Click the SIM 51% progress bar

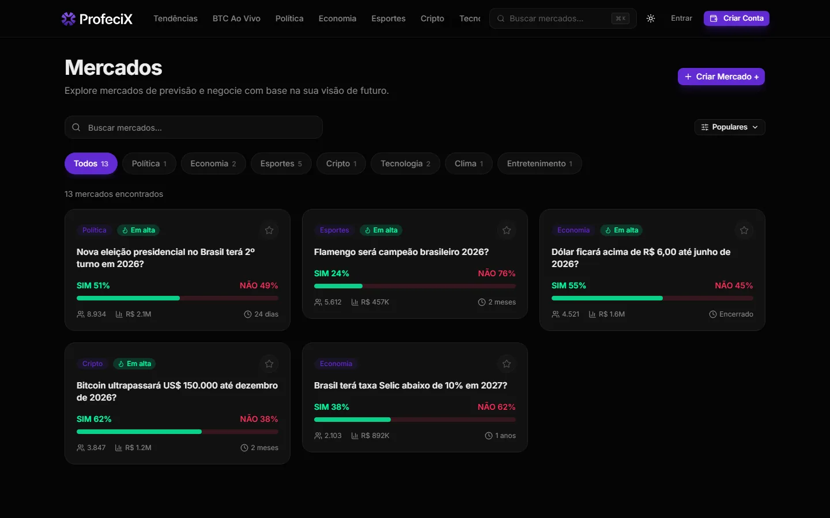[x=178, y=298]
